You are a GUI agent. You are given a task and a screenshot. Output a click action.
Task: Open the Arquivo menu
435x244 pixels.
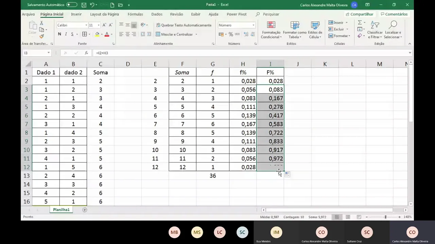coord(29,14)
